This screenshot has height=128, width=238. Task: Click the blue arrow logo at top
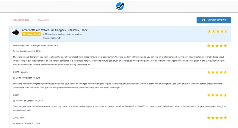pyautogui.click(x=120, y=6)
